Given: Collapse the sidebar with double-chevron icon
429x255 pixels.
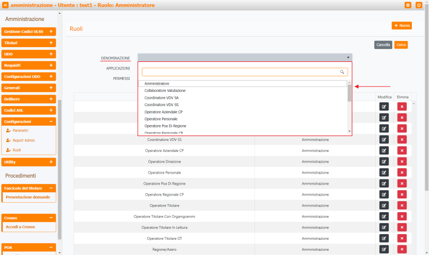Looking at the screenshot, I should 5,5.
